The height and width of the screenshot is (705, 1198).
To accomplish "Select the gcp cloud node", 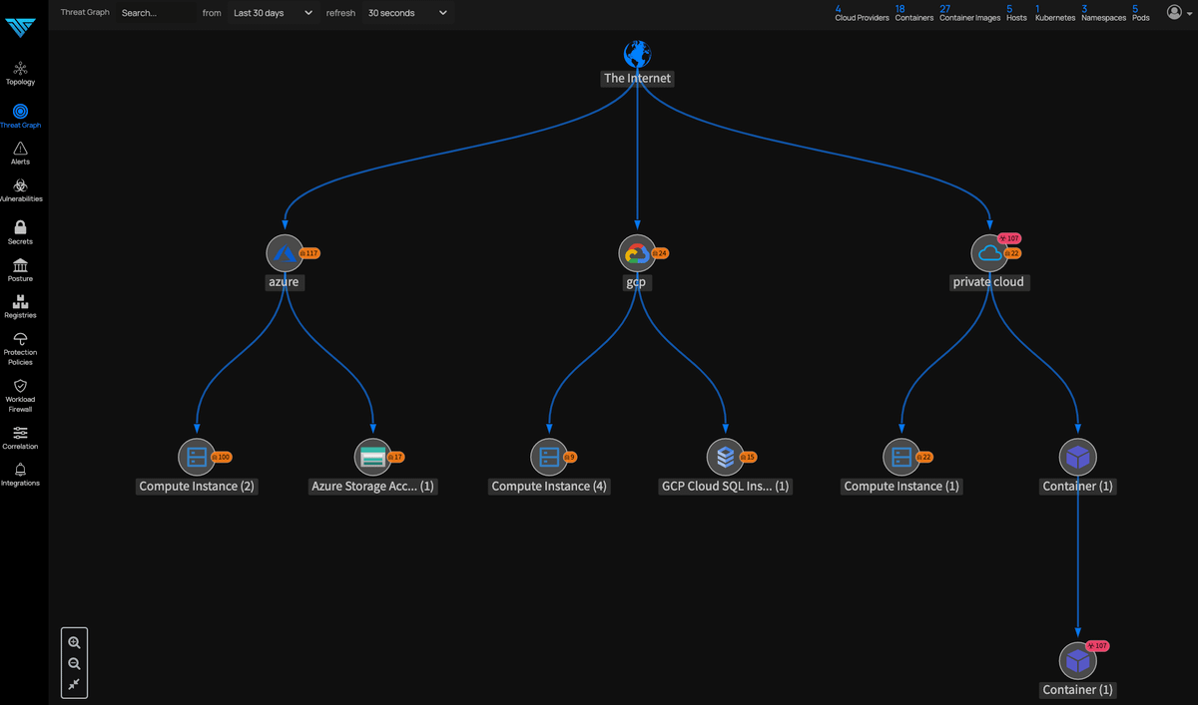I will point(636,254).
